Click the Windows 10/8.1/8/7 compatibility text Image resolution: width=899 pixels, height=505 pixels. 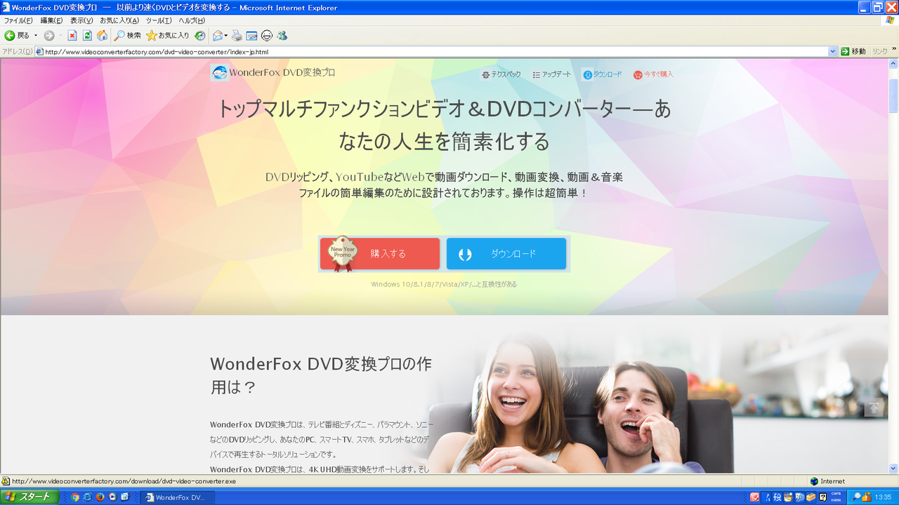click(444, 284)
